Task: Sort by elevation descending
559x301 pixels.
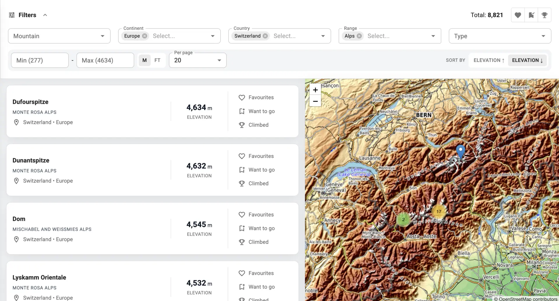Action: [x=527, y=60]
